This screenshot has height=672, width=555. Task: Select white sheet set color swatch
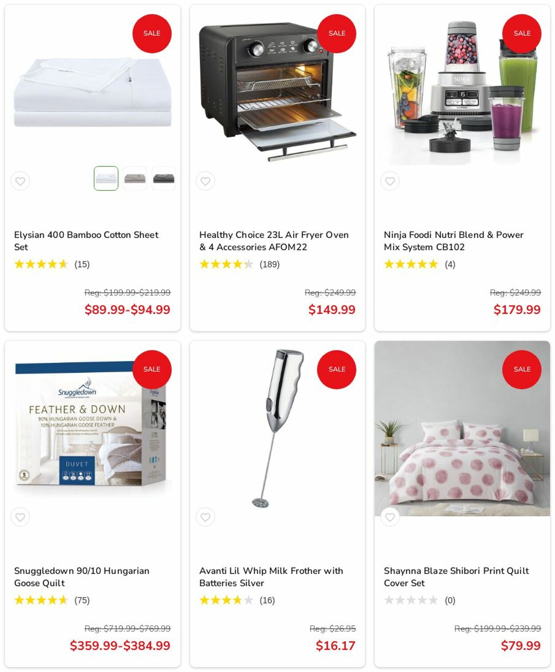tap(106, 178)
